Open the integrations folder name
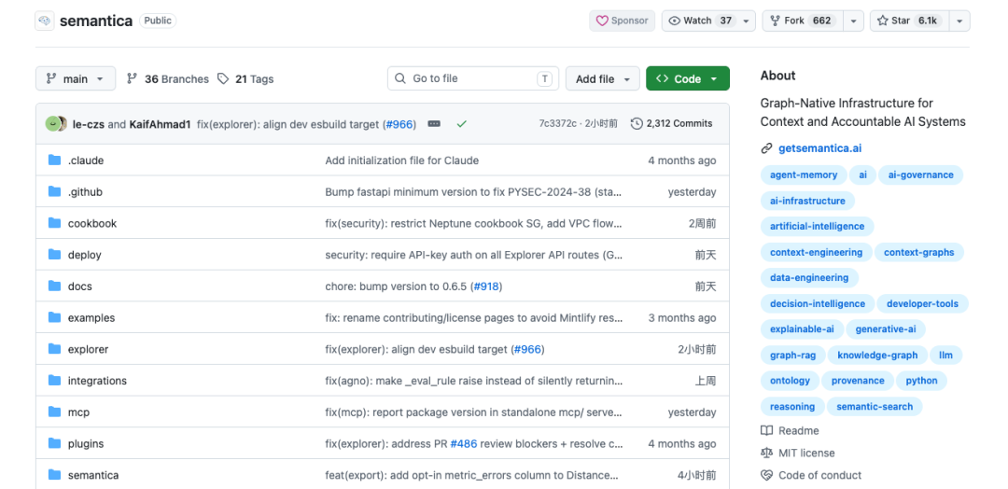The width and height of the screenshot is (1008, 489). [x=97, y=381]
